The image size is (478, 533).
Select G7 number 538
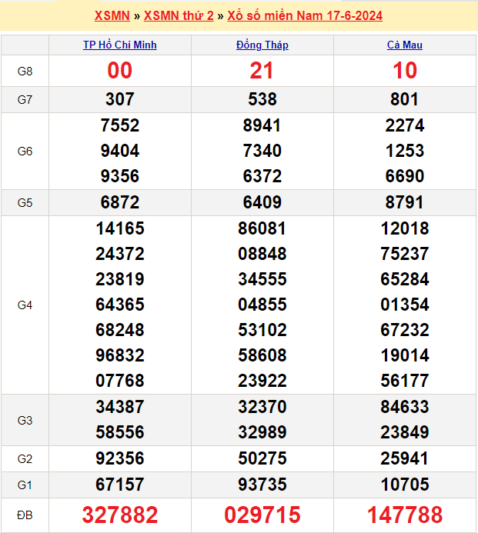(262, 99)
